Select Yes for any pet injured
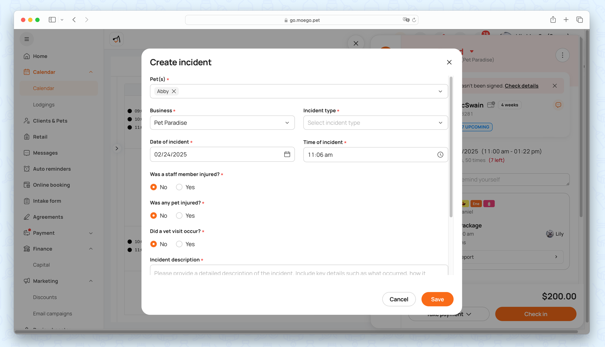Screen dimensions: 605x347 (x=179, y=216)
